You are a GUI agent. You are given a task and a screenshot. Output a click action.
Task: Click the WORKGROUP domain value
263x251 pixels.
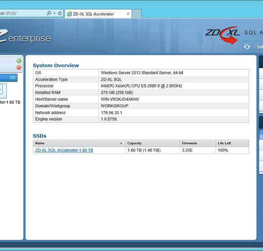(x=115, y=106)
